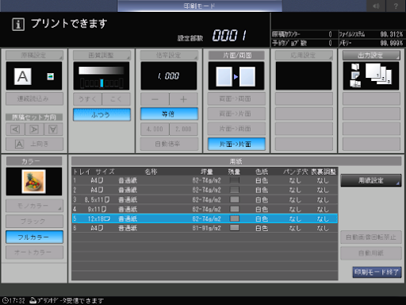
Task: Select フルカラー color mode
Action: [34, 237]
